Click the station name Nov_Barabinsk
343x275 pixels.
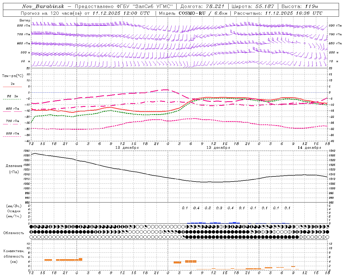coord(43,6)
